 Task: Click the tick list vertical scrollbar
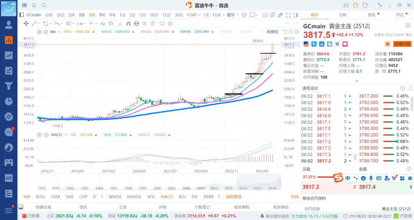pos(411,104)
